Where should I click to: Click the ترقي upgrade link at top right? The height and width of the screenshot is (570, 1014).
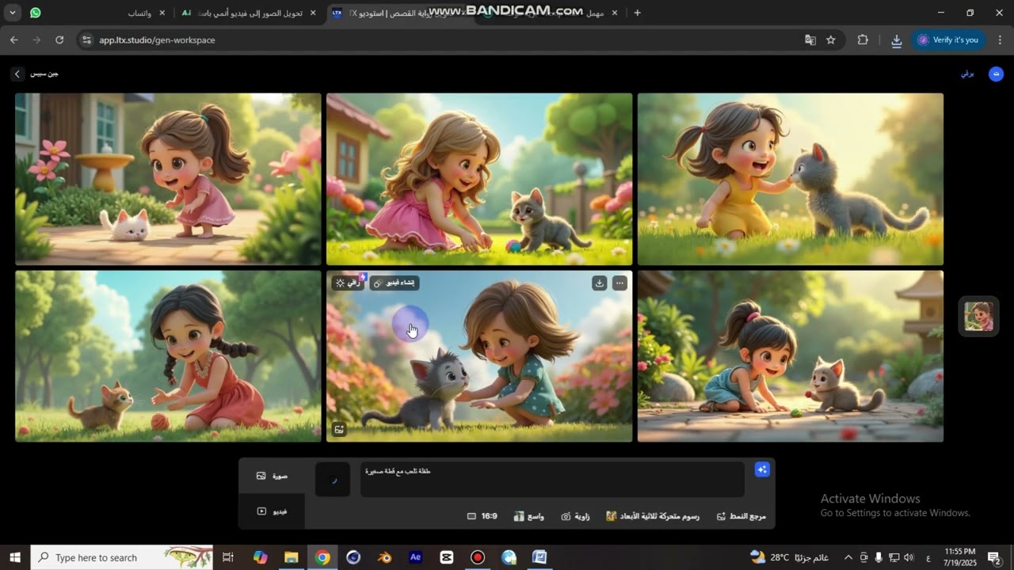967,74
